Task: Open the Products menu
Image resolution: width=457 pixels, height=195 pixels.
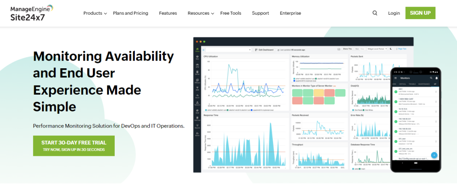Action: pos(93,13)
